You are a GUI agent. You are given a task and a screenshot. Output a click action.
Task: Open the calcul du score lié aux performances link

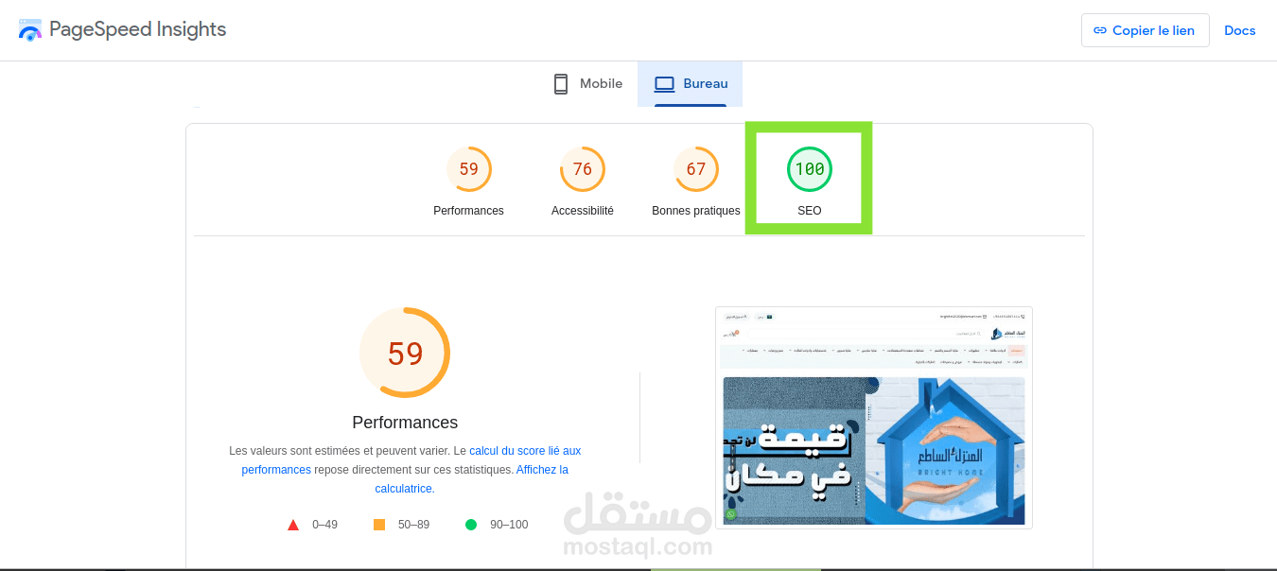[x=411, y=460]
